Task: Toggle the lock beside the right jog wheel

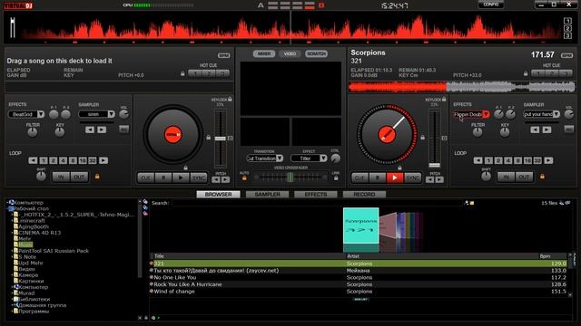Action: (422, 138)
